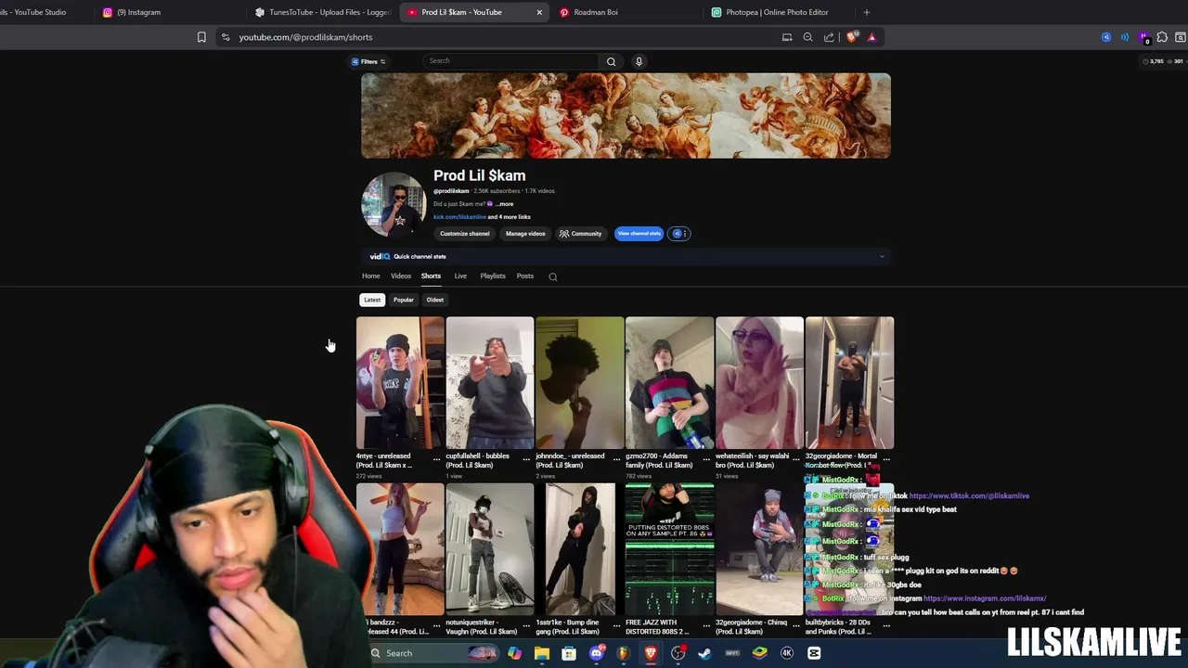Image resolution: width=1188 pixels, height=668 pixels.
Task: Click the zoom magnifier icon in address bar
Action: [807, 37]
